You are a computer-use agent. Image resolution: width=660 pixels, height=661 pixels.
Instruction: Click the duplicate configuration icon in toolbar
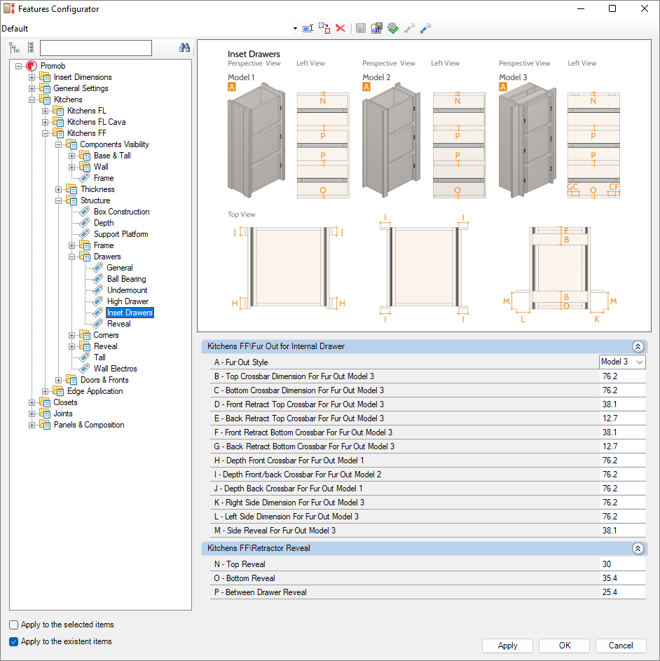click(324, 28)
